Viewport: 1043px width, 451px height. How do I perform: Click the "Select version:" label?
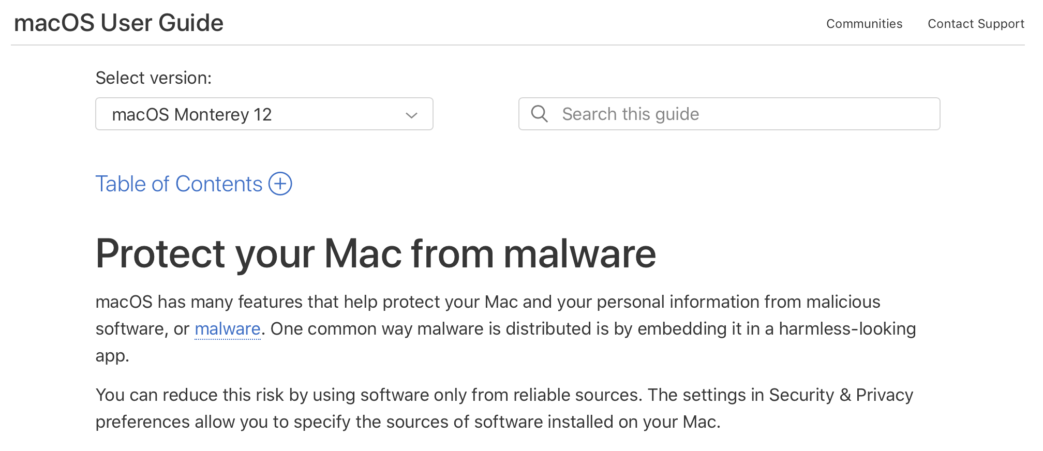click(154, 78)
